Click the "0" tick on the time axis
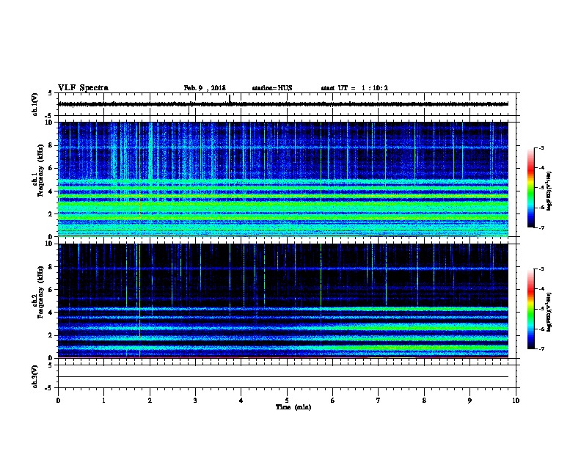The width and height of the screenshot is (581, 449). (x=58, y=401)
